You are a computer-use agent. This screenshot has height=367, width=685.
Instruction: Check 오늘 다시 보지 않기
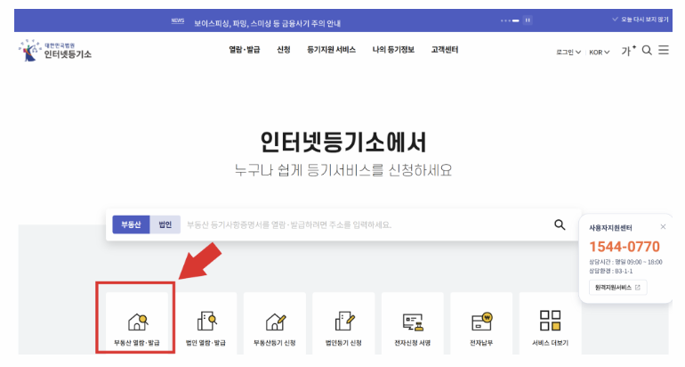click(641, 20)
